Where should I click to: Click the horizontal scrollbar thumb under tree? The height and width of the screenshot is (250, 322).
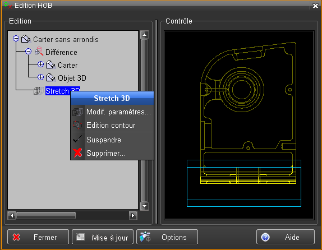click(x=46, y=215)
